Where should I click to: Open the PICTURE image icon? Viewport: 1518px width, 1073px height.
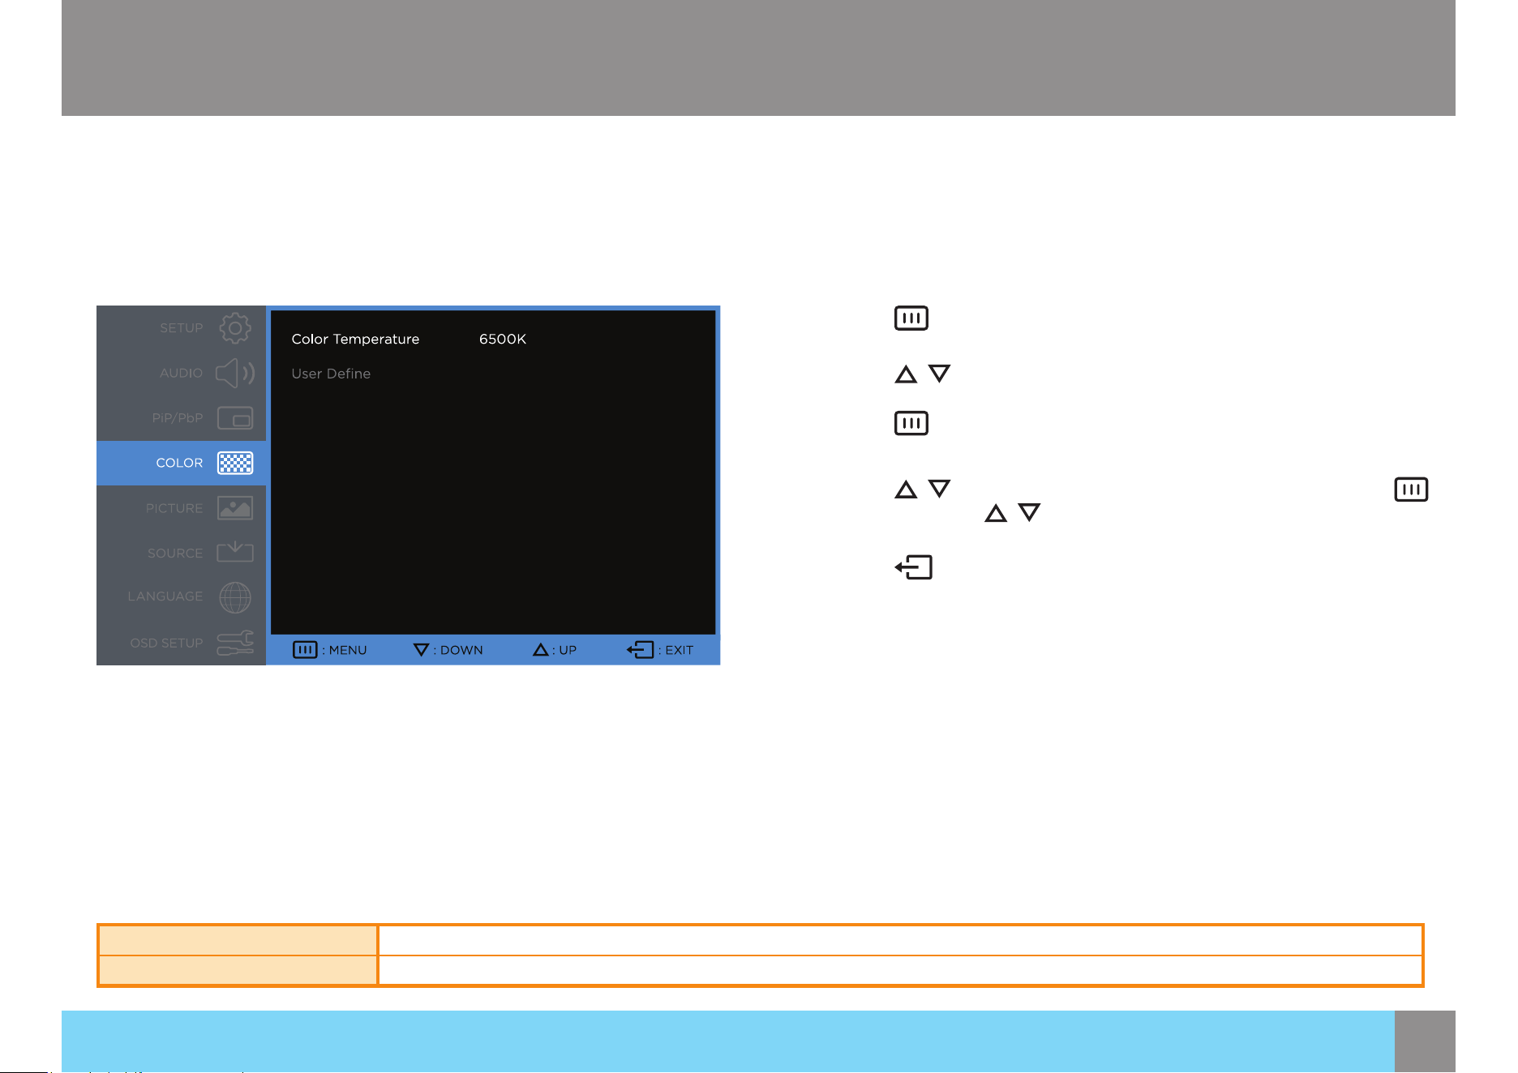click(x=235, y=508)
